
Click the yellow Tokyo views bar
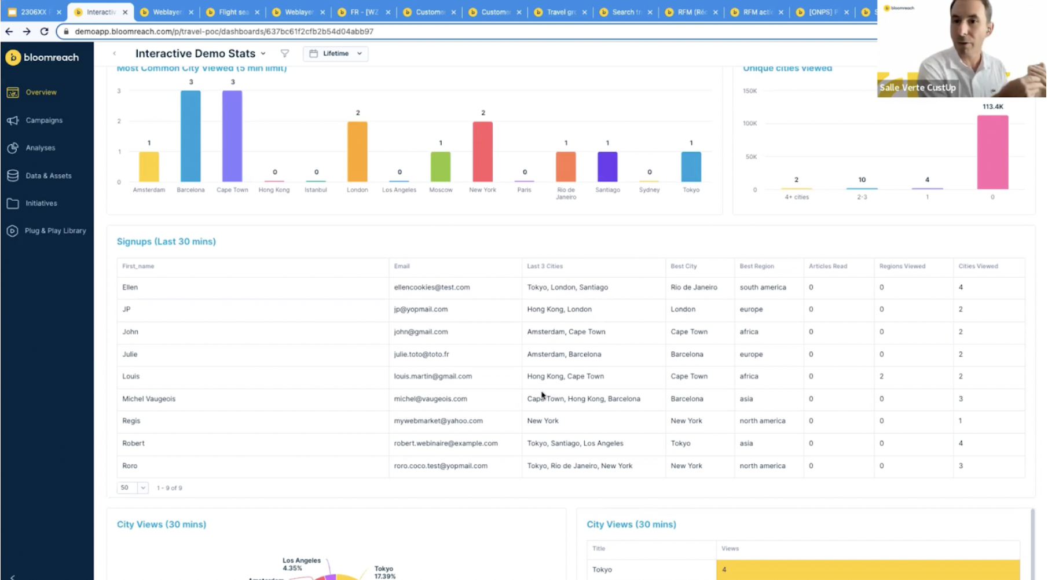tap(868, 570)
